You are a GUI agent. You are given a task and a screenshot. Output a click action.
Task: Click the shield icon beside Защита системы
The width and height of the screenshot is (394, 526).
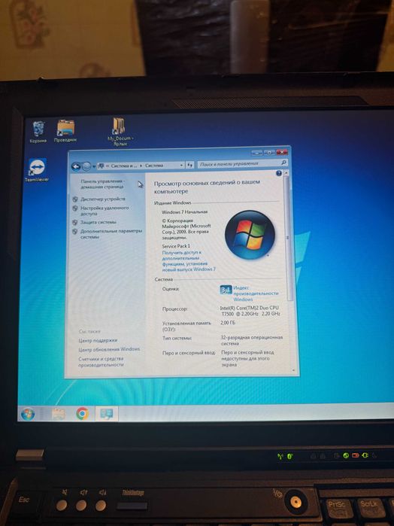(75, 223)
